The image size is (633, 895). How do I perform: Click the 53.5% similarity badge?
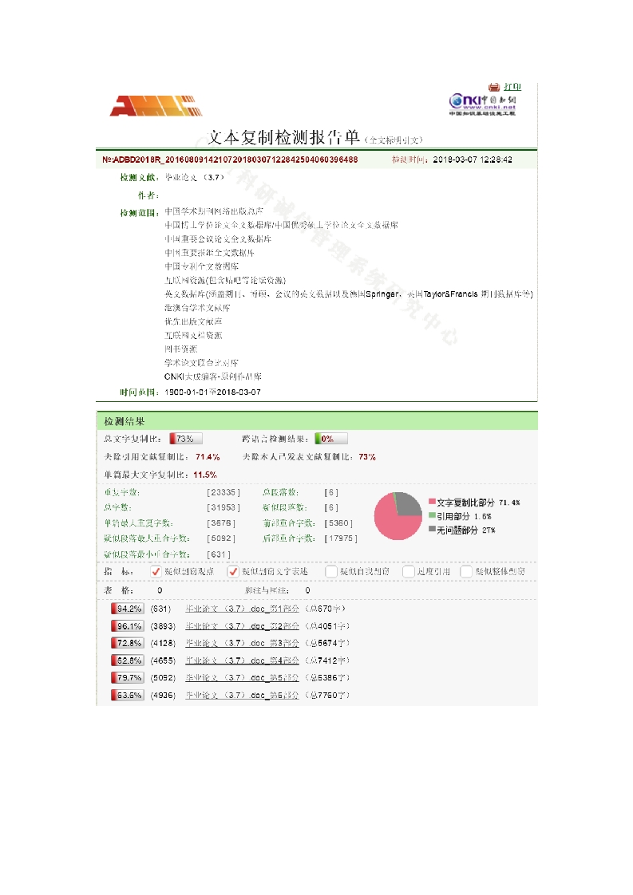tap(127, 695)
